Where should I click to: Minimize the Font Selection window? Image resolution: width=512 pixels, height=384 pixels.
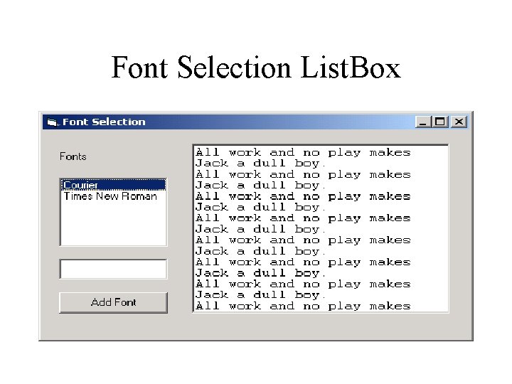pyautogui.click(x=423, y=122)
